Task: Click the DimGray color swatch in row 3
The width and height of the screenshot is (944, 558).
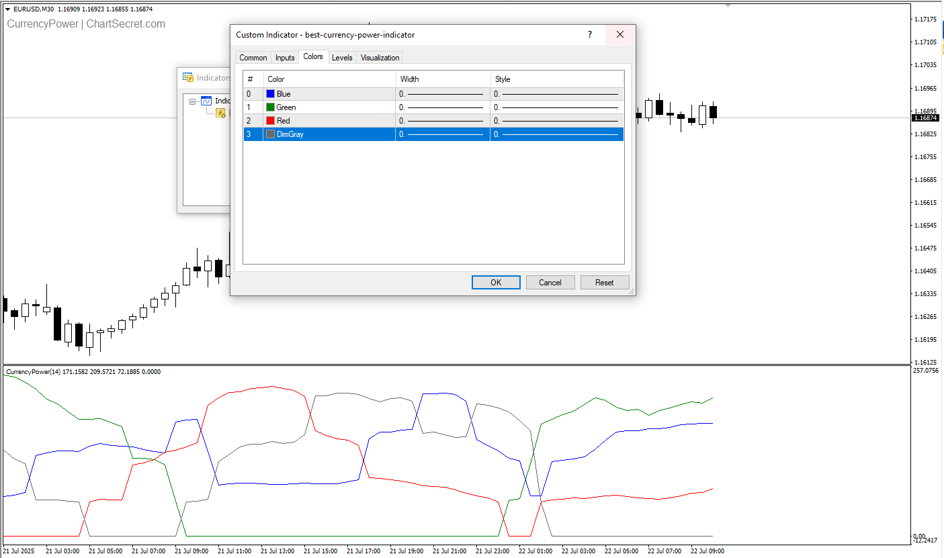Action: pos(271,134)
